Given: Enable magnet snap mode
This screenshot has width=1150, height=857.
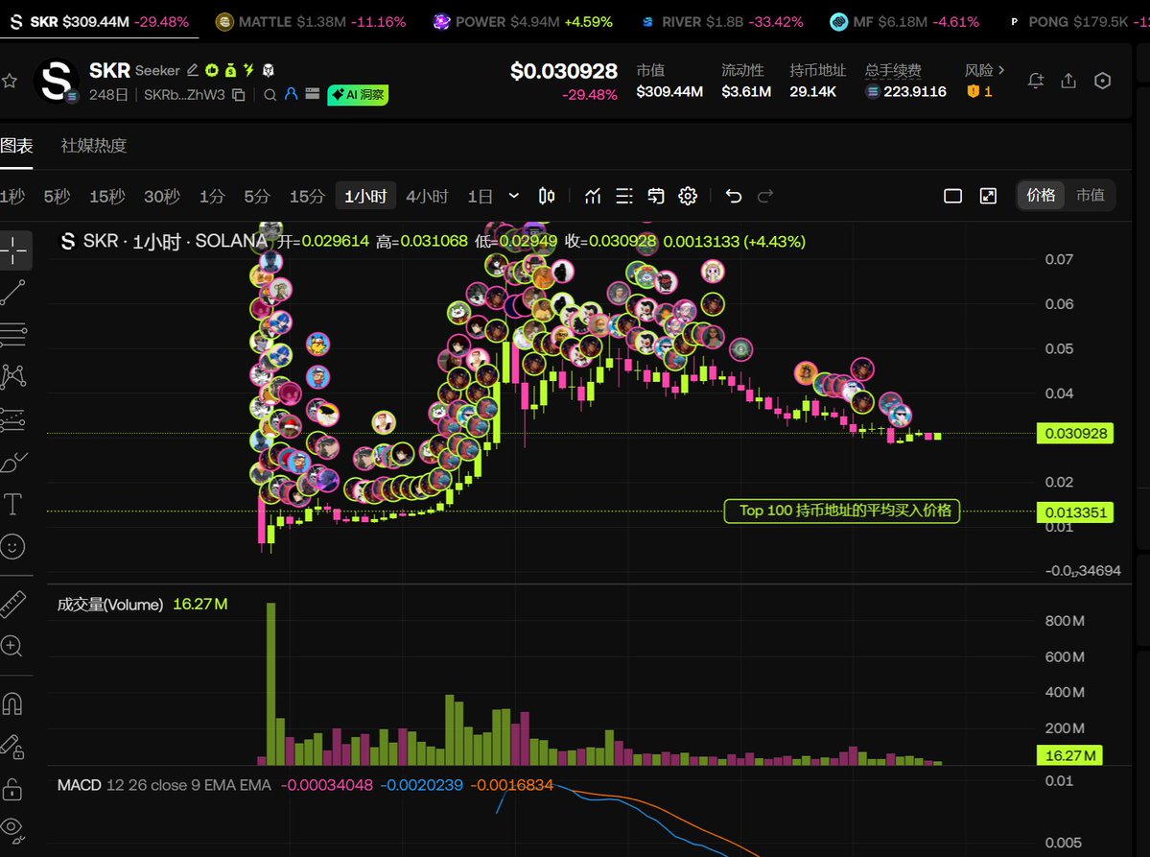Looking at the screenshot, I should coord(13,704).
